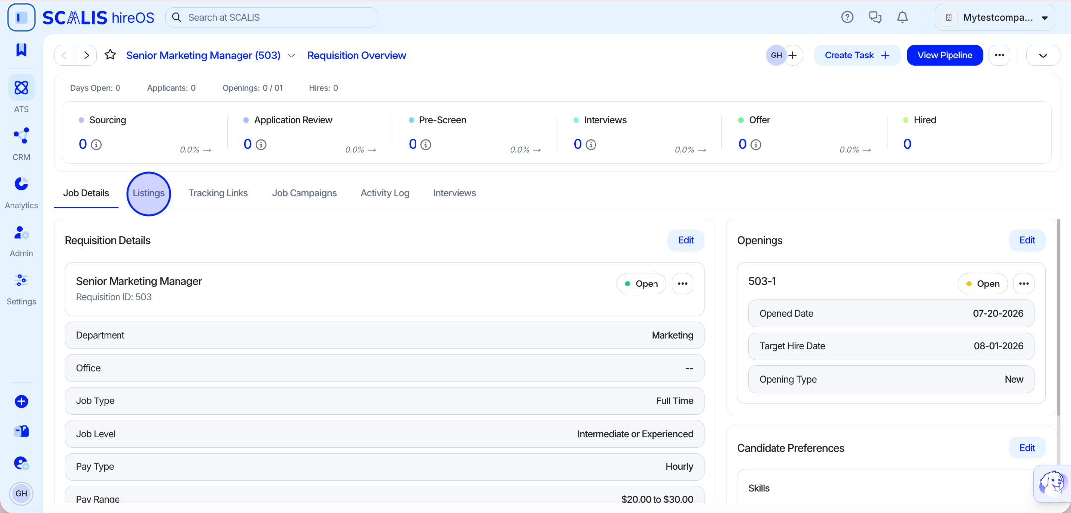Open the mailbox icon in sidebar
The height and width of the screenshot is (513, 1071).
(x=21, y=432)
